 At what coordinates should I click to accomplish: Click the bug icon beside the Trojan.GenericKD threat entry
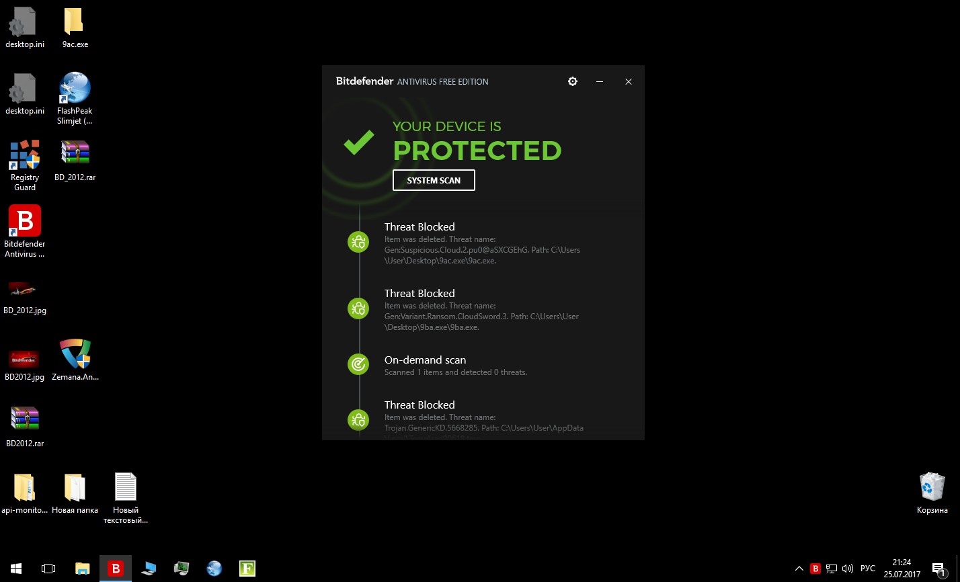(x=358, y=420)
